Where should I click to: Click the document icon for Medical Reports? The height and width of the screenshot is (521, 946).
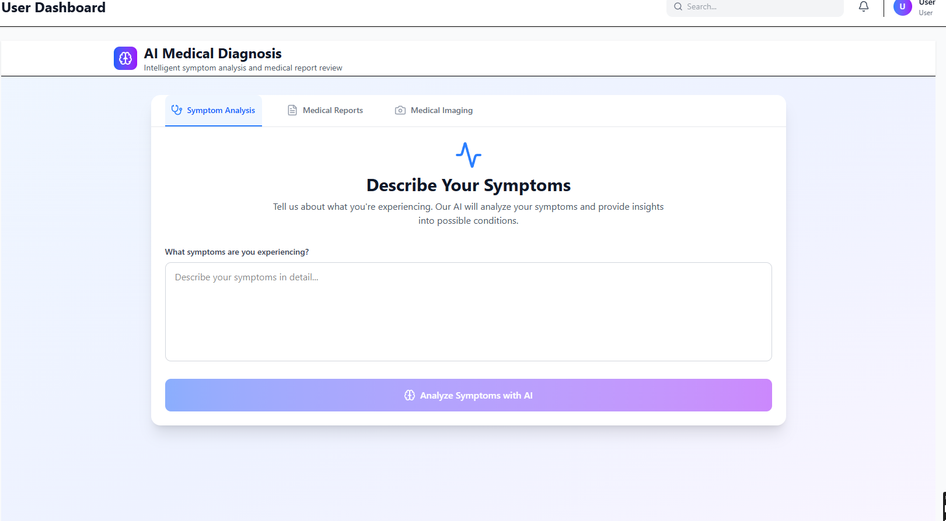pos(292,110)
